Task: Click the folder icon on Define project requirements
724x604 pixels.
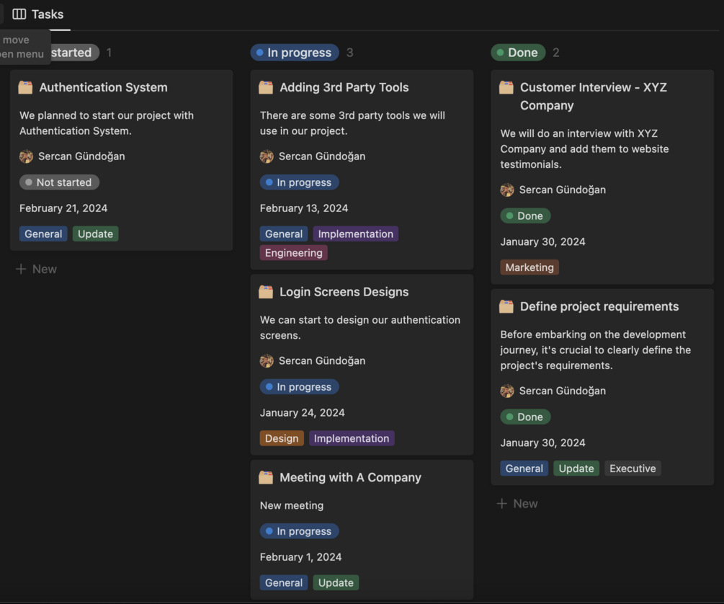Action: [x=506, y=306]
